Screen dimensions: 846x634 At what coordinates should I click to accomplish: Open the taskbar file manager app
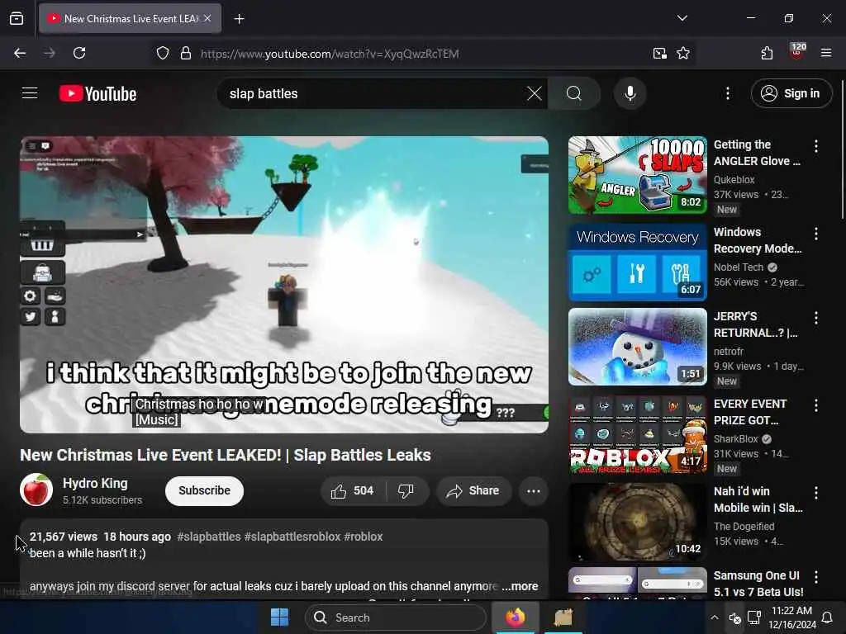(x=563, y=617)
